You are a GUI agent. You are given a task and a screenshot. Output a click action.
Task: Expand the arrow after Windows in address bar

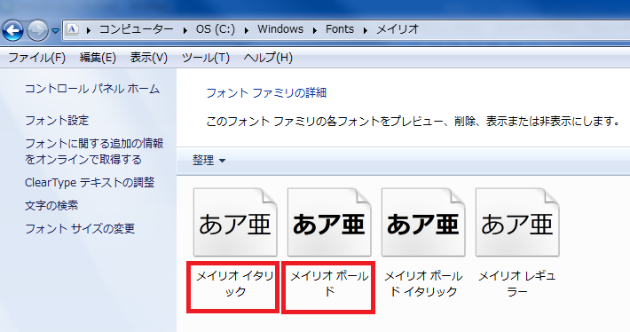[315, 30]
